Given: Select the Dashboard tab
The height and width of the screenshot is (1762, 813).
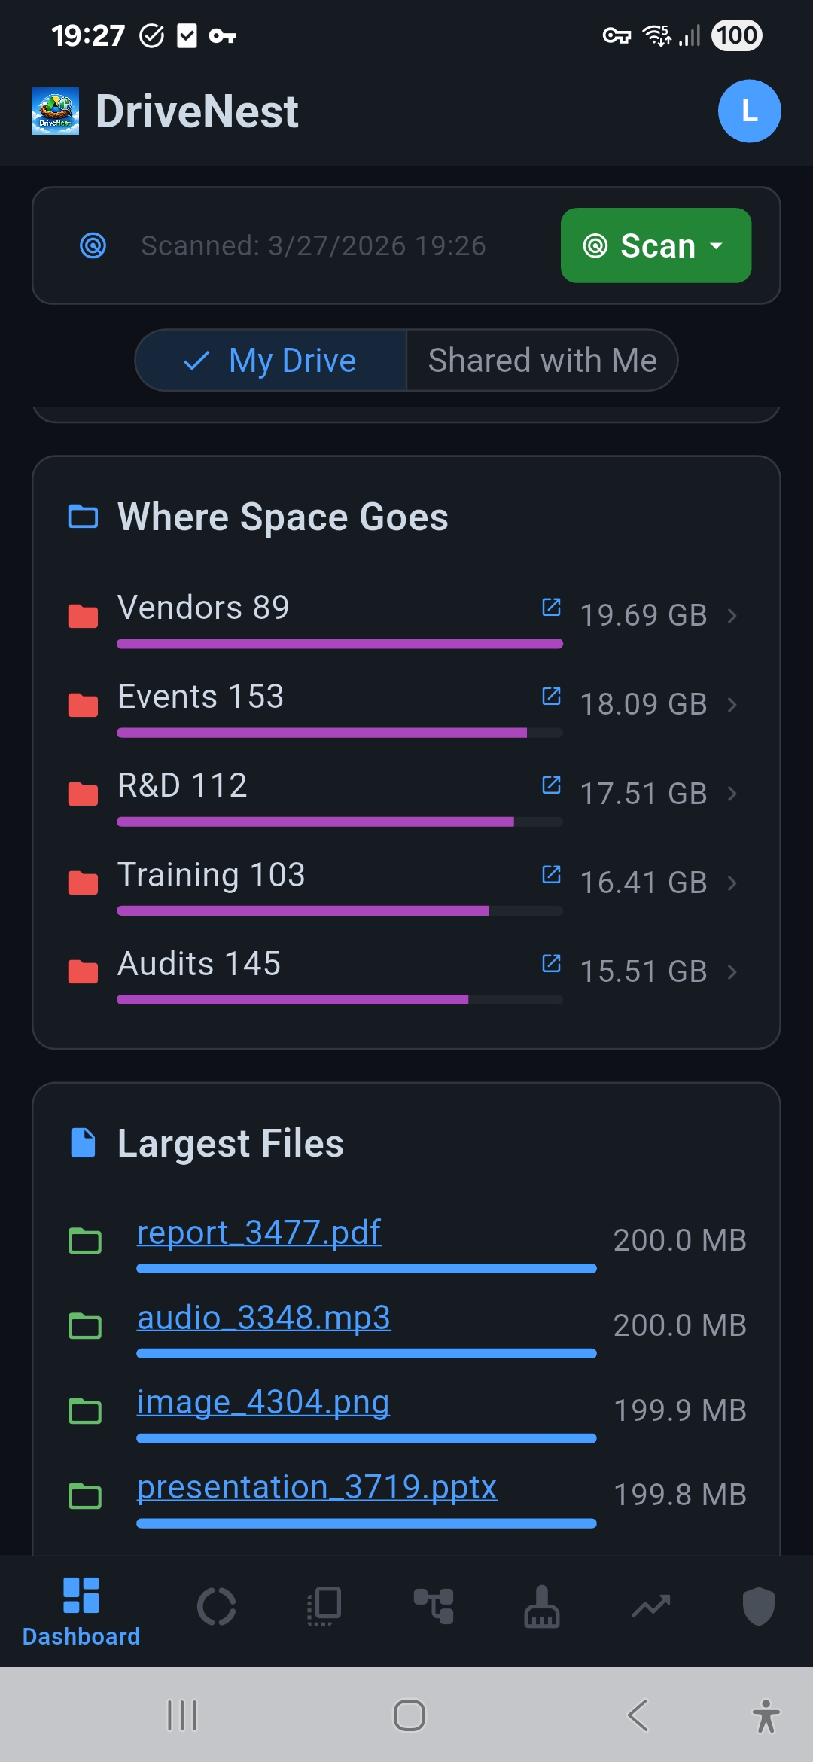Looking at the screenshot, I should pos(81,1611).
